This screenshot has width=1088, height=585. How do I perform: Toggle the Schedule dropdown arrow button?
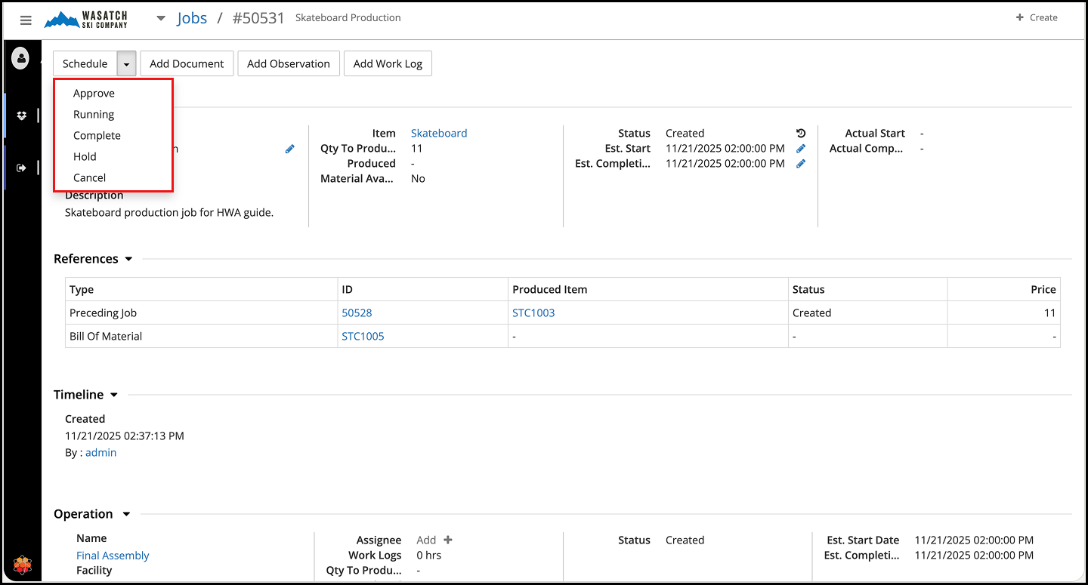tap(126, 64)
